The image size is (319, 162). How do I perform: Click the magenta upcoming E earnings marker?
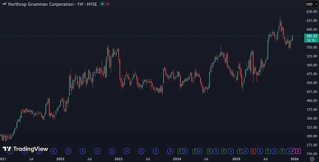point(298,151)
